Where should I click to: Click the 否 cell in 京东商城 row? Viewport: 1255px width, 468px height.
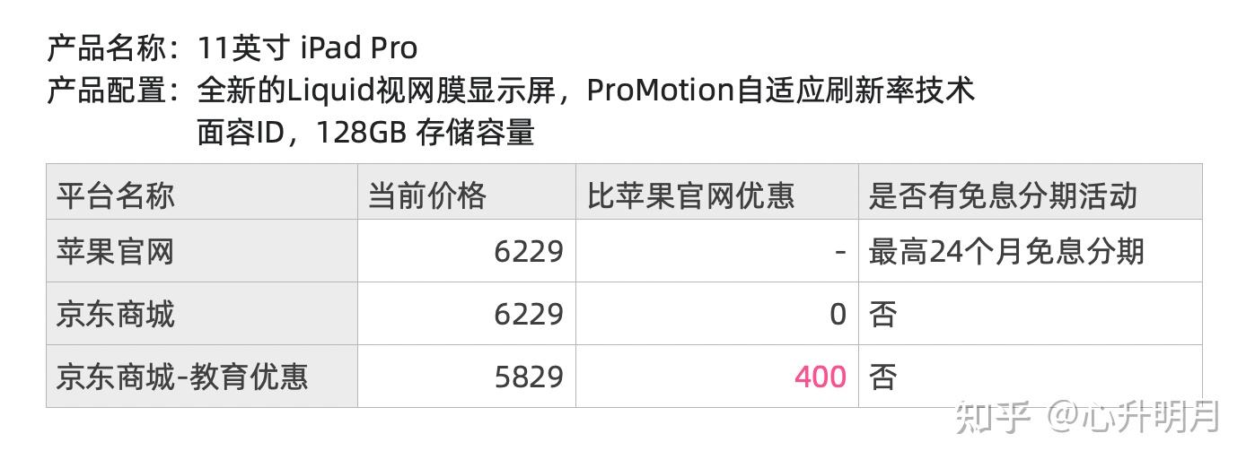click(882, 314)
